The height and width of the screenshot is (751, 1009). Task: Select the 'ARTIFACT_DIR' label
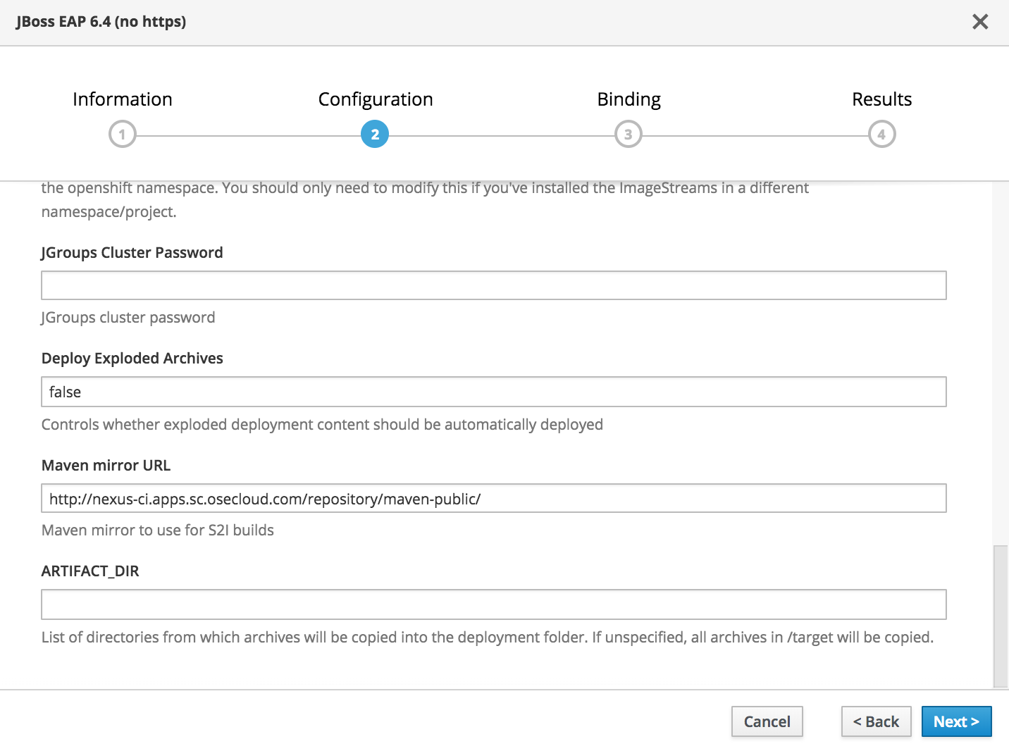pos(90,571)
